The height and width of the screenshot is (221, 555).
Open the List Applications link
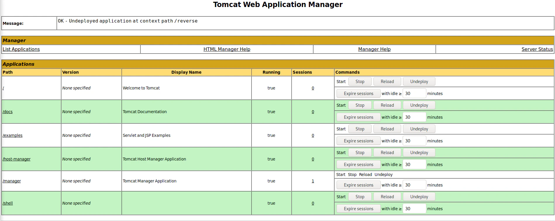click(x=21, y=49)
